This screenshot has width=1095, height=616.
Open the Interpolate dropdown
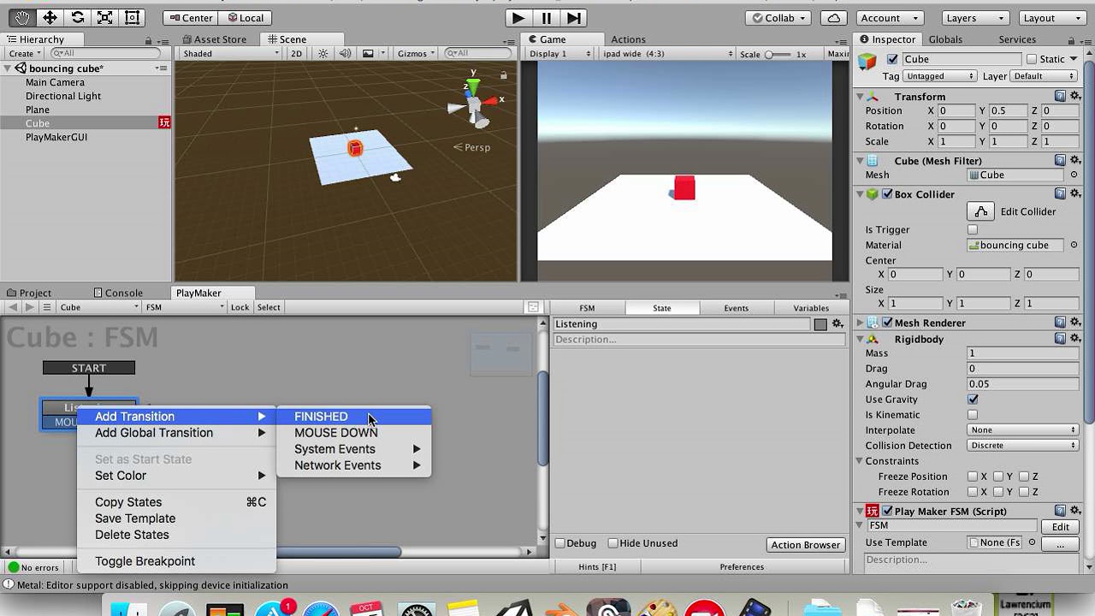(1023, 430)
